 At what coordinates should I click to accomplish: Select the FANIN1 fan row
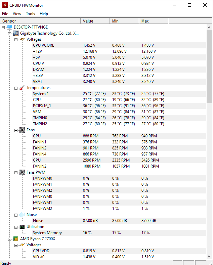pos(119,142)
